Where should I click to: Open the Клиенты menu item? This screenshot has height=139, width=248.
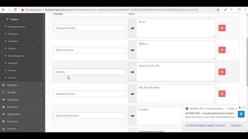pyautogui.click(x=22, y=107)
